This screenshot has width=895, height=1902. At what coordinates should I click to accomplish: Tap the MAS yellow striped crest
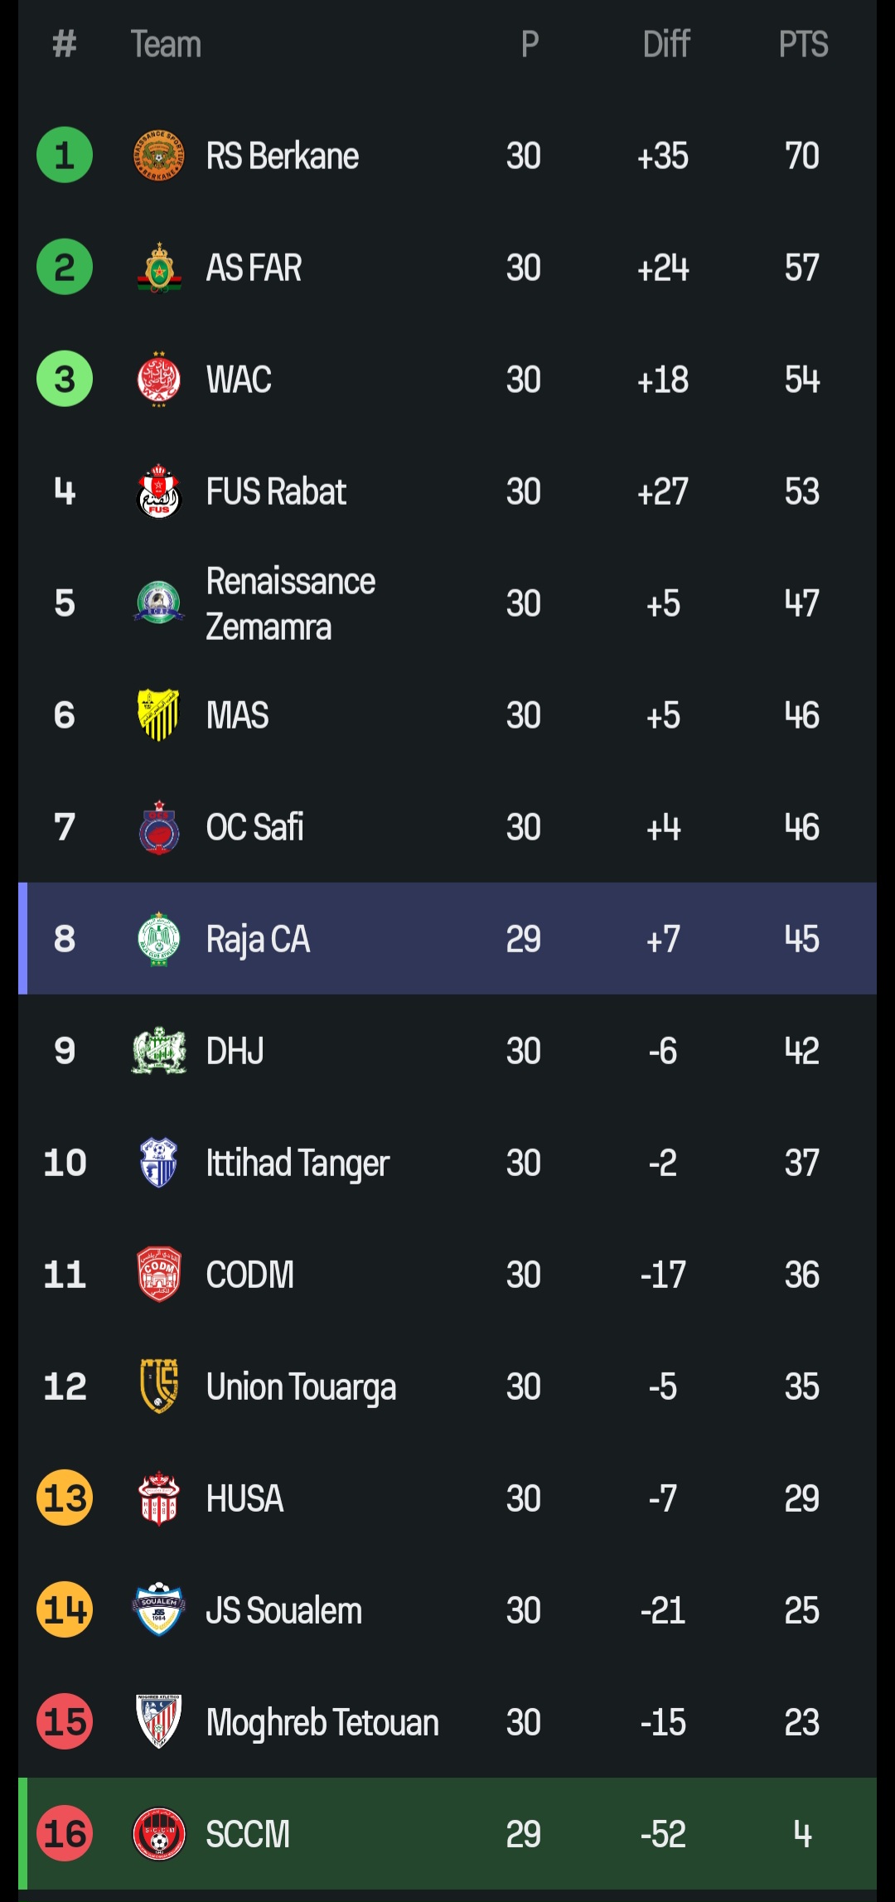pyautogui.click(x=158, y=714)
